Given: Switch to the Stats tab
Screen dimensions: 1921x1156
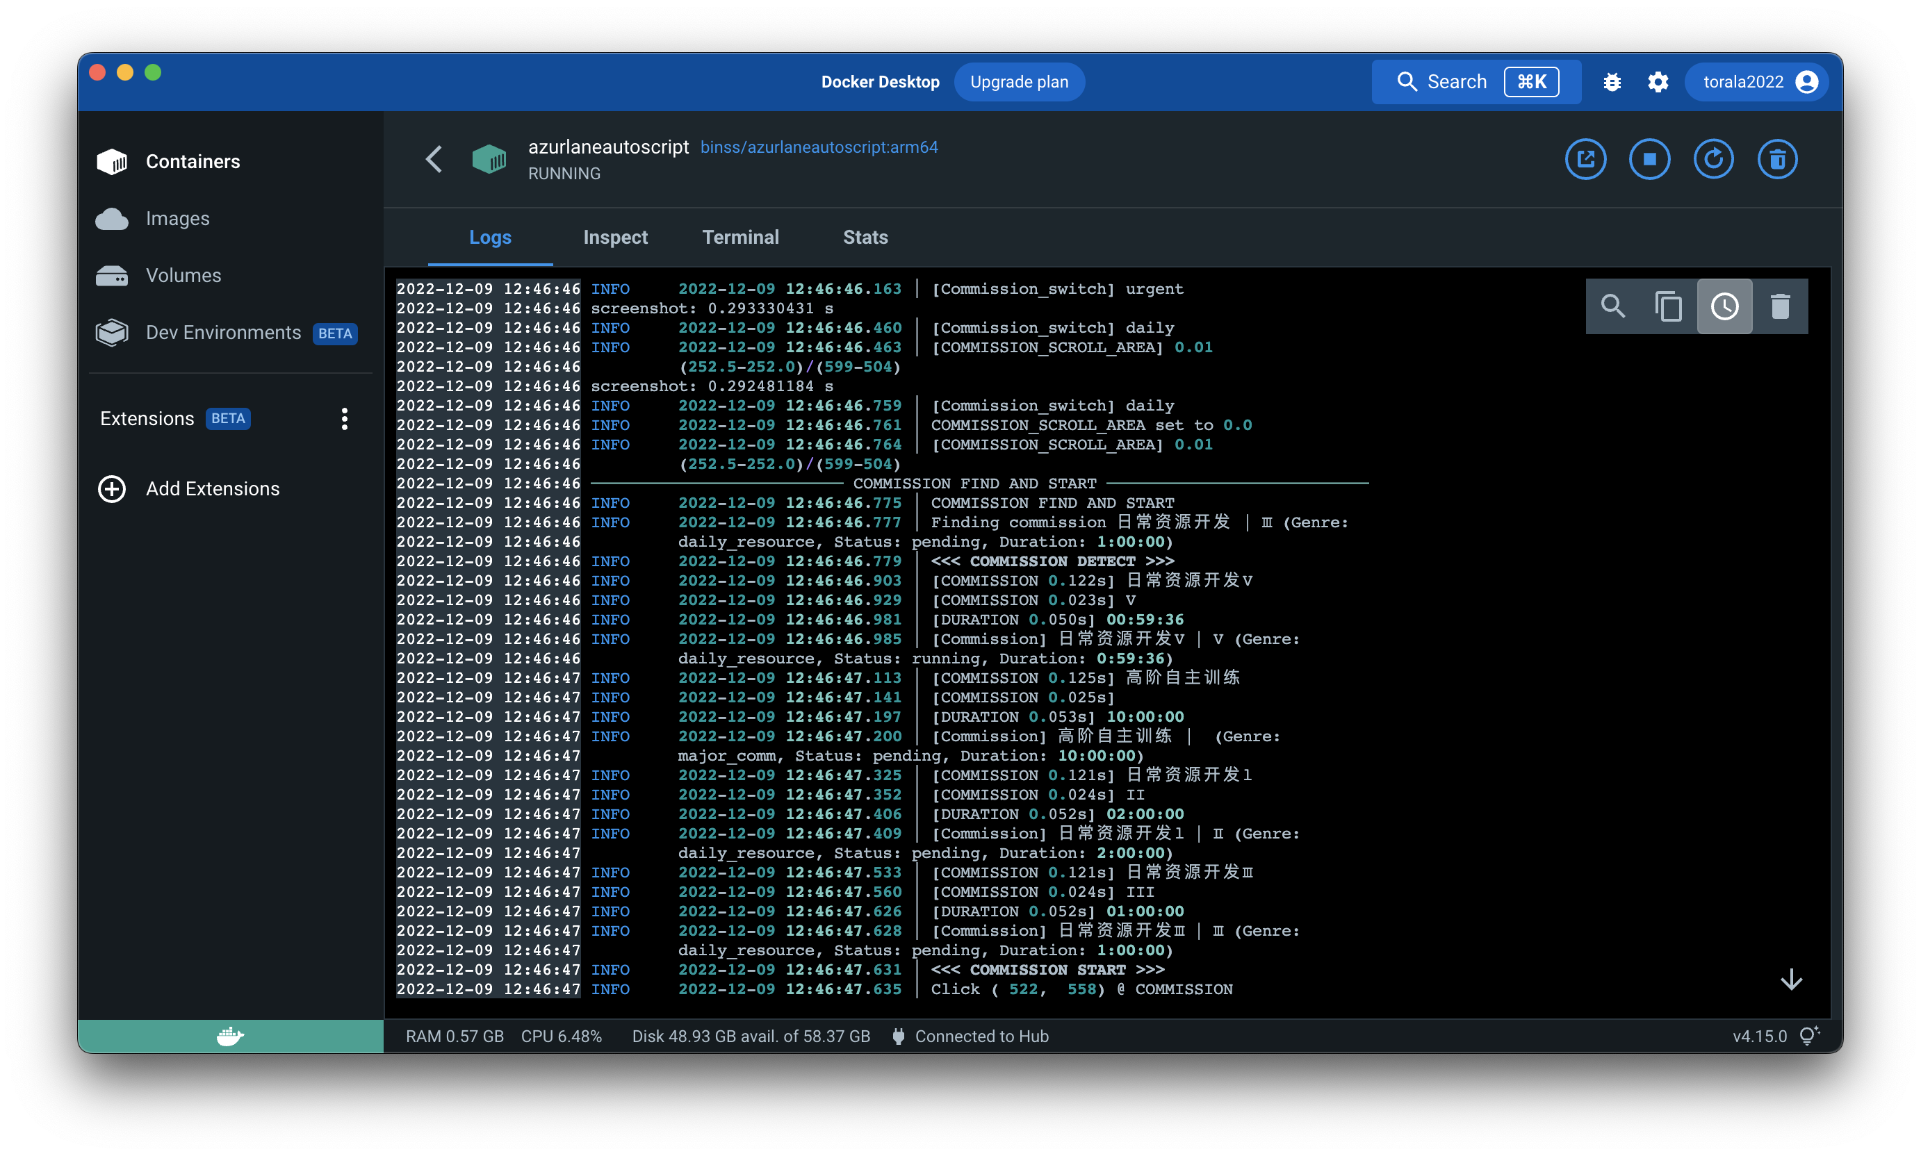Looking at the screenshot, I should click(x=865, y=238).
